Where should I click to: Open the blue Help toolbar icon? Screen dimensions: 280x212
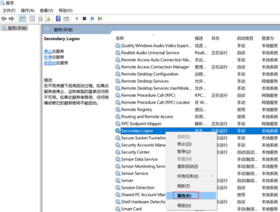point(58,18)
